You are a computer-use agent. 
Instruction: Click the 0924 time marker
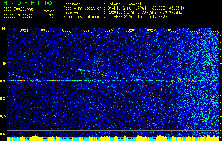(88, 30)
